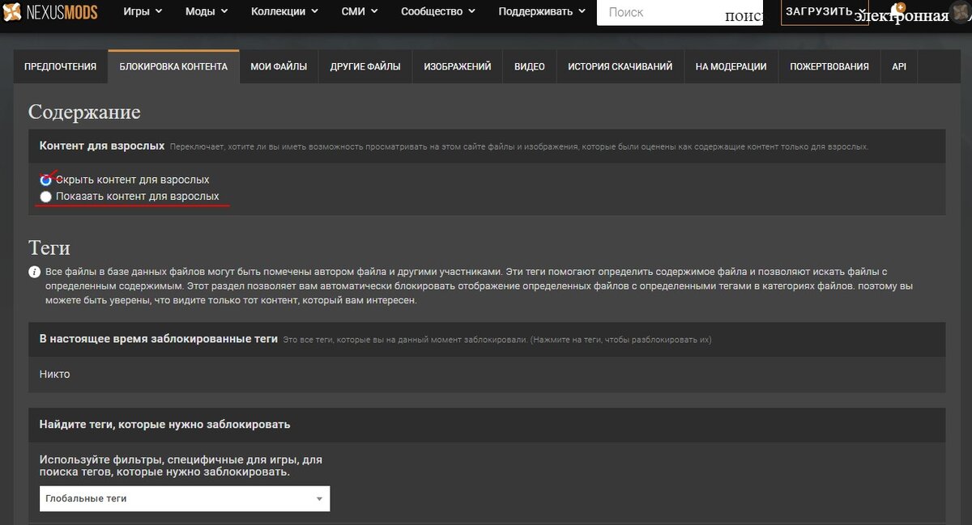Viewport: 972px width, 525px height.
Task: Switch to the Видео tab
Action: [x=530, y=67]
